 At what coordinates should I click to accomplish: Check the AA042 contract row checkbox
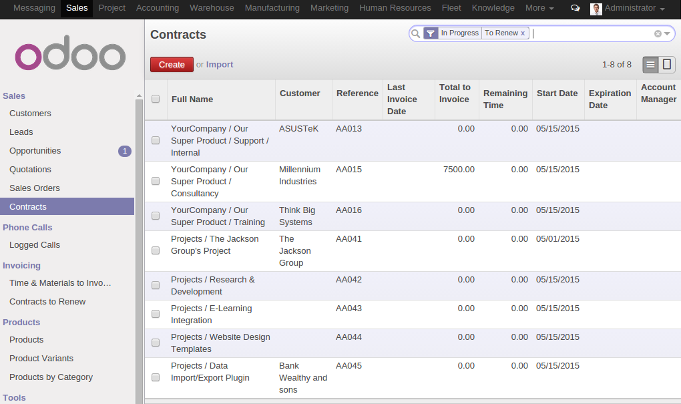click(156, 285)
